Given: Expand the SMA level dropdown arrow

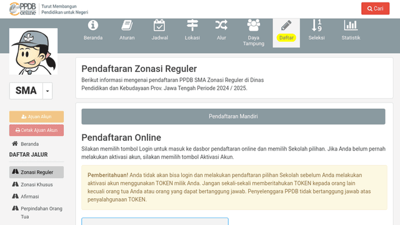Looking at the screenshot, I should (x=47, y=91).
